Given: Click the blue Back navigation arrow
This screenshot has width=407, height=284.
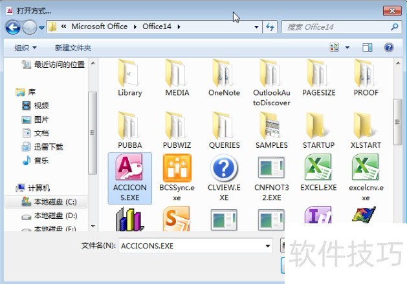Looking at the screenshot, I should [13, 27].
